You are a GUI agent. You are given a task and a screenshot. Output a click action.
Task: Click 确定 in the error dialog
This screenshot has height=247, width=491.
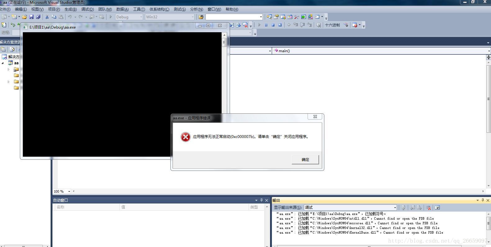point(305,159)
